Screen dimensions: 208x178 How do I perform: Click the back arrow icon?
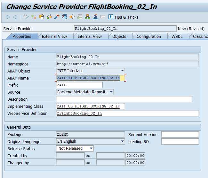tap(8, 17)
